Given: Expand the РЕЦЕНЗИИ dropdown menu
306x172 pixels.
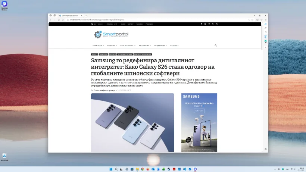Looking at the screenshot, I should (x=160, y=46).
